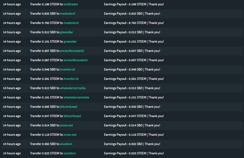Open whaledancemedia link in 0.101 STEEM row
244x158 pixels.
point(76,97)
